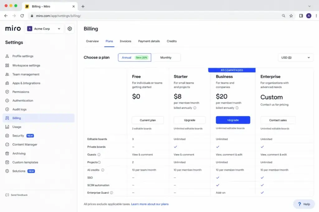Go back to the previous page
The image size is (319, 212).
coord(6,16)
